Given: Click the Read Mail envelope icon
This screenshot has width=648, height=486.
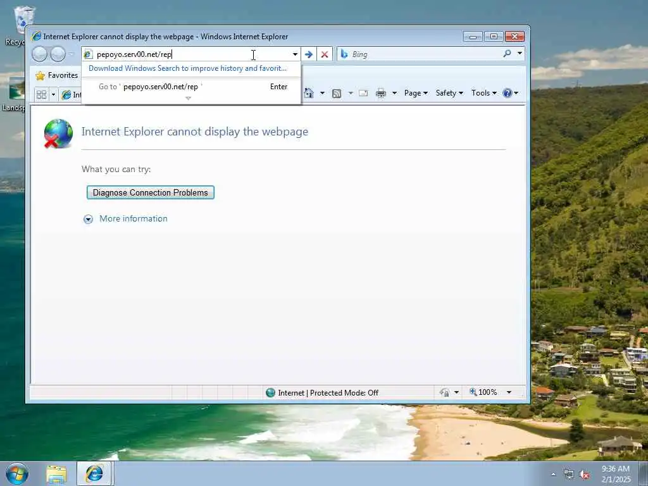Looking at the screenshot, I should pos(363,93).
